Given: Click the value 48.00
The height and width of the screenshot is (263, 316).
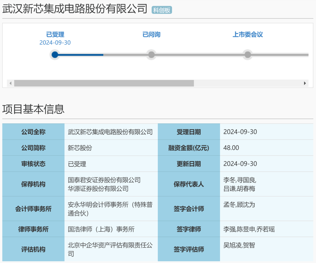Looking at the screenshot, I should 231,148.
